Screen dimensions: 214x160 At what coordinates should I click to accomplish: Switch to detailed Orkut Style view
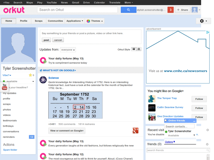click(x=139, y=49)
